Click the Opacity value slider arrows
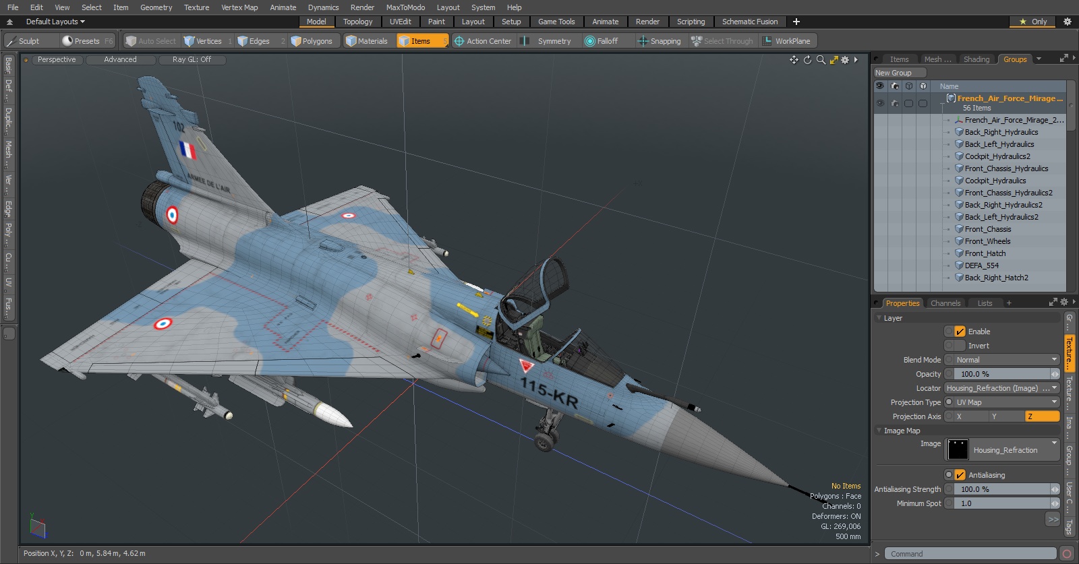 (x=1055, y=374)
